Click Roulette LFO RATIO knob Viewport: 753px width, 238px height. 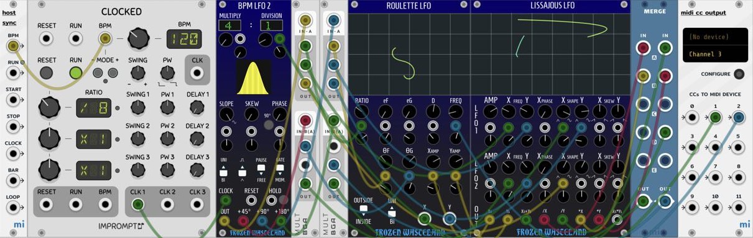coord(361,112)
